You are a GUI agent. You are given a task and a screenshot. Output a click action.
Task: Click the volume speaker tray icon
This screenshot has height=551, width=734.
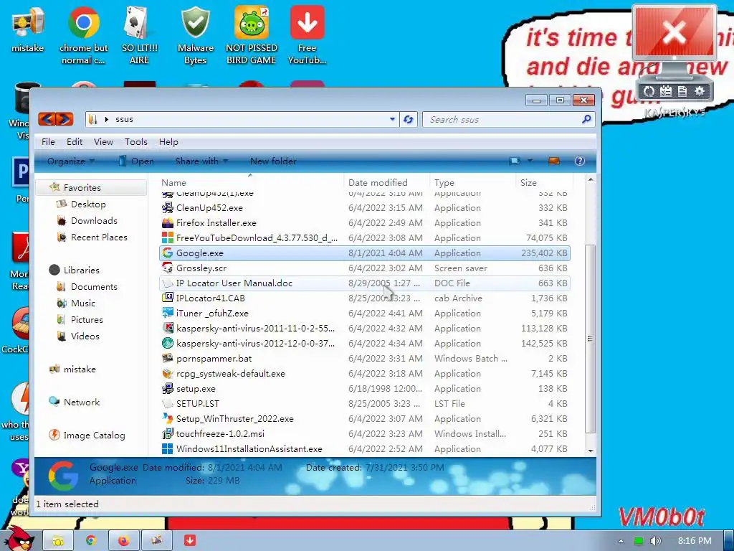(655, 541)
